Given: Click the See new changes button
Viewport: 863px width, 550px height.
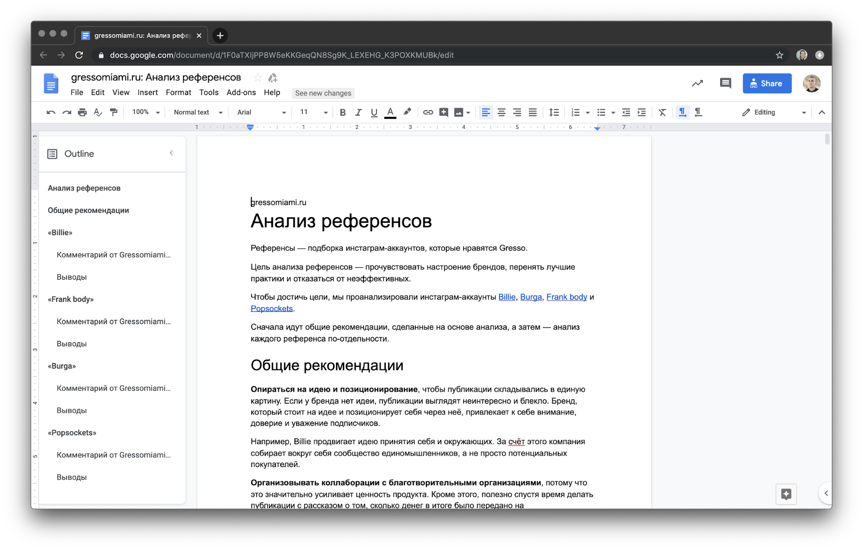Looking at the screenshot, I should (x=323, y=93).
